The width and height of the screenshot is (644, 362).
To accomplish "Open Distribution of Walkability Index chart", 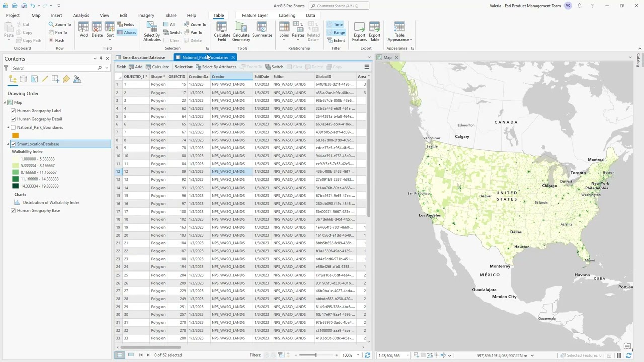I will (51, 202).
